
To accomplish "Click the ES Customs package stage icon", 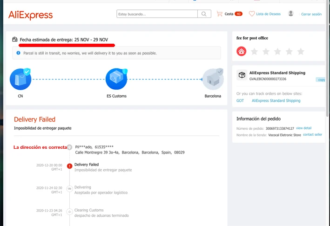I will pos(116,79).
